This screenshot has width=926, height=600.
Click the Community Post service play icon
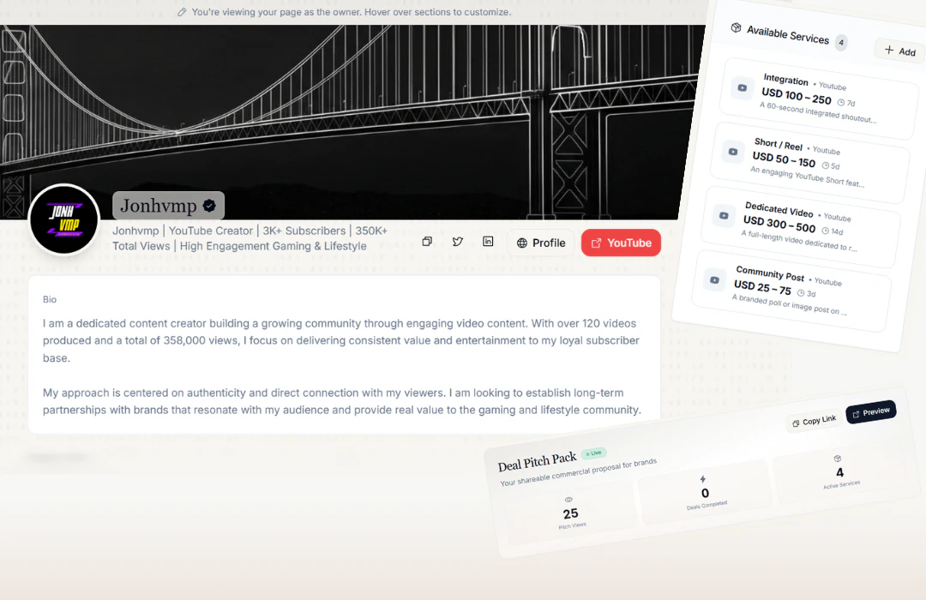716,279
